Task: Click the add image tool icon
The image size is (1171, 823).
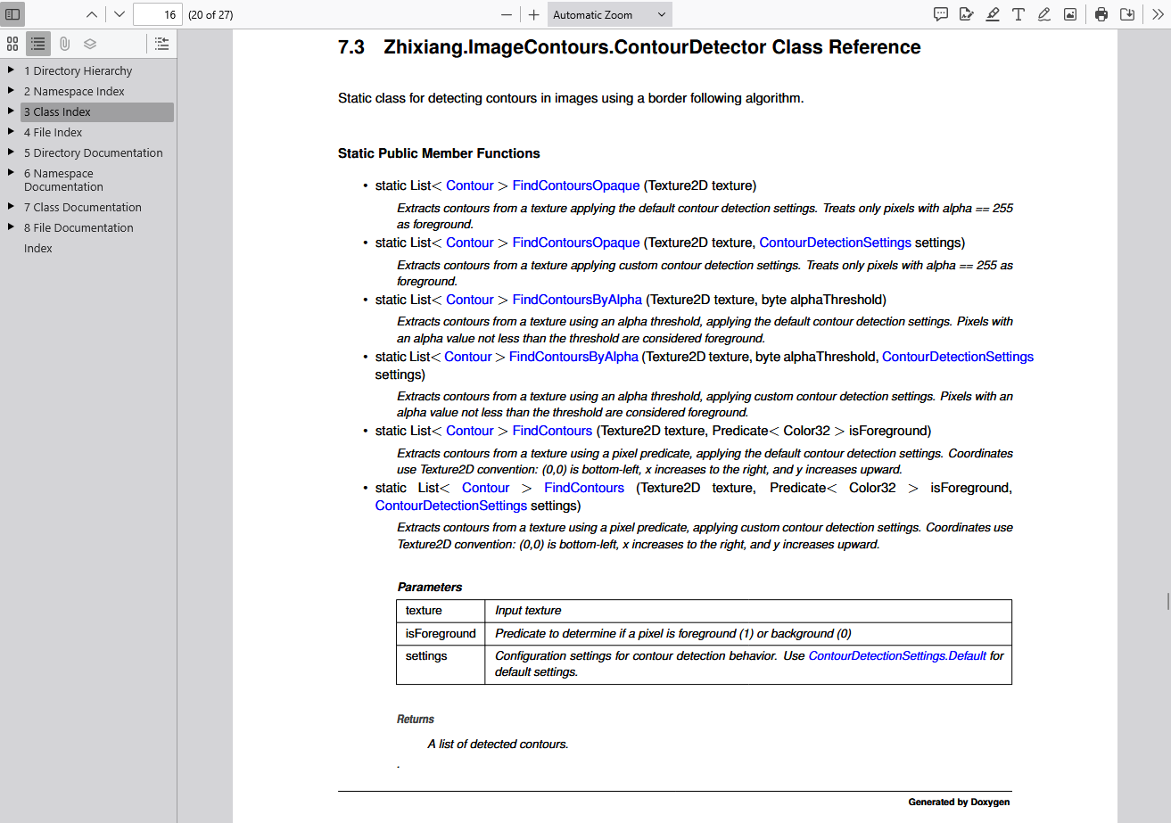Action: point(1070,14)
